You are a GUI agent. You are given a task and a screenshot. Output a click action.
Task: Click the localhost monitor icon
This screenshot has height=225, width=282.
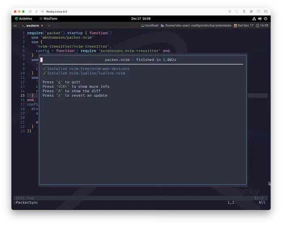click(x=143, y=26)
